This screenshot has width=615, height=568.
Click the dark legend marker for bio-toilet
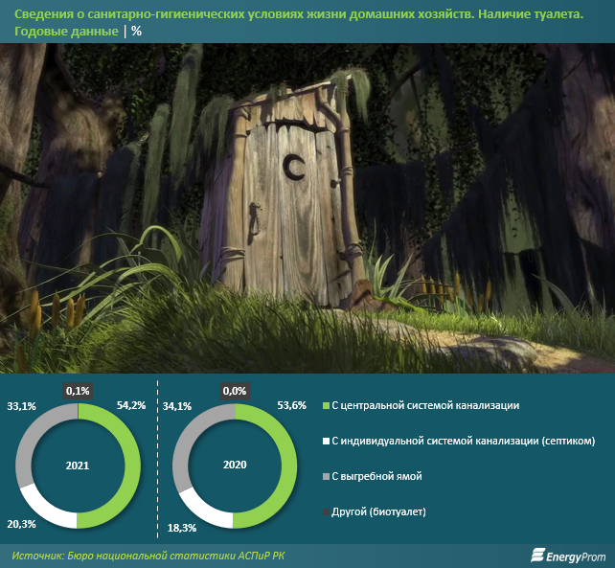pyautogui.click(x=326, y=512)
